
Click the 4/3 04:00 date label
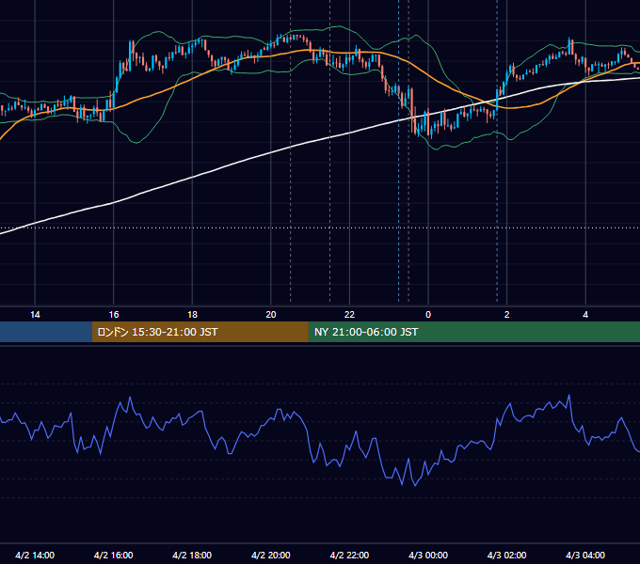(x=585, y=555)
